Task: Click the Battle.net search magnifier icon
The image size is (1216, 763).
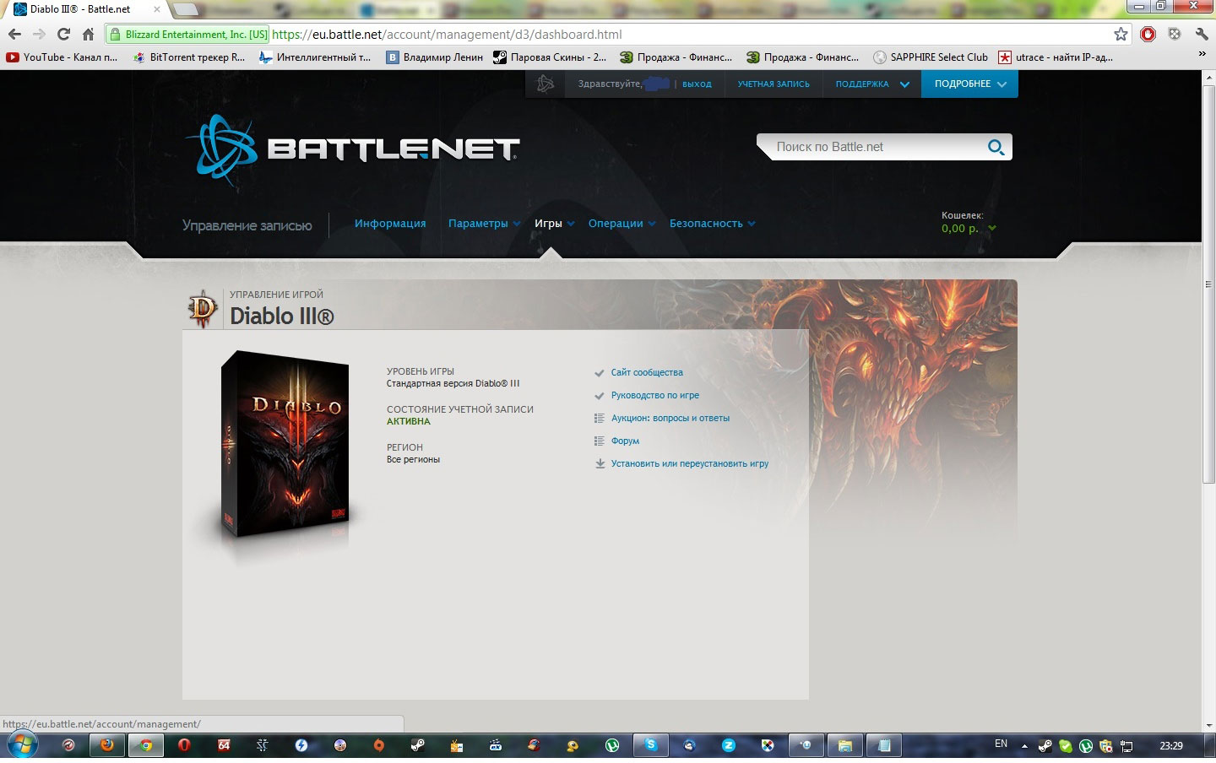Action: coord(996,147)
